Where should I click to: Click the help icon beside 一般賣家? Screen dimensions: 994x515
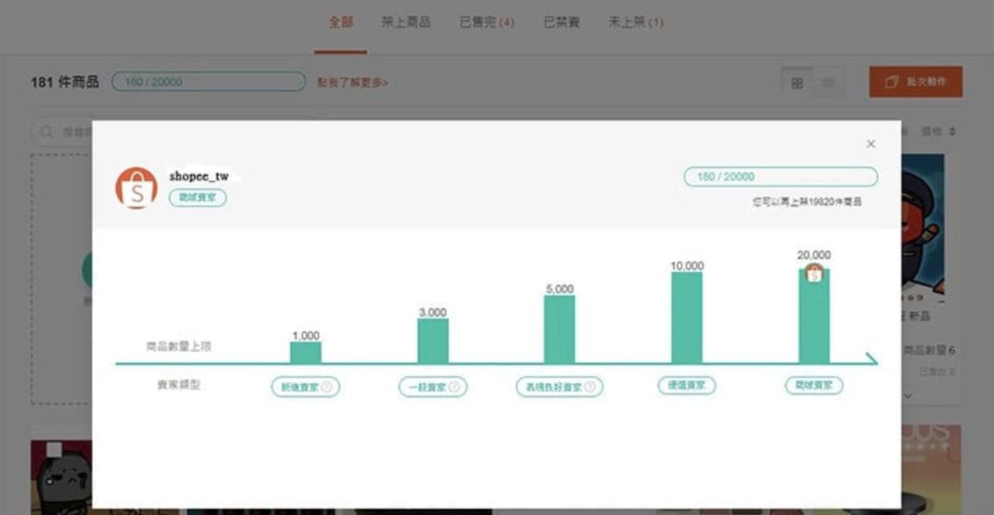coord(454,387)
